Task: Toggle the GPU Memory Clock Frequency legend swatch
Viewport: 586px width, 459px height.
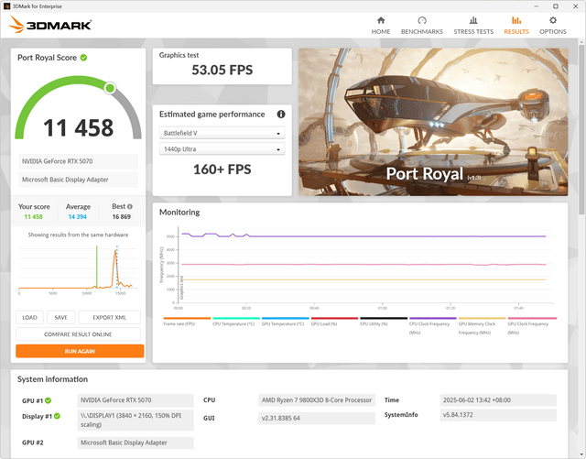Action: 483,318
